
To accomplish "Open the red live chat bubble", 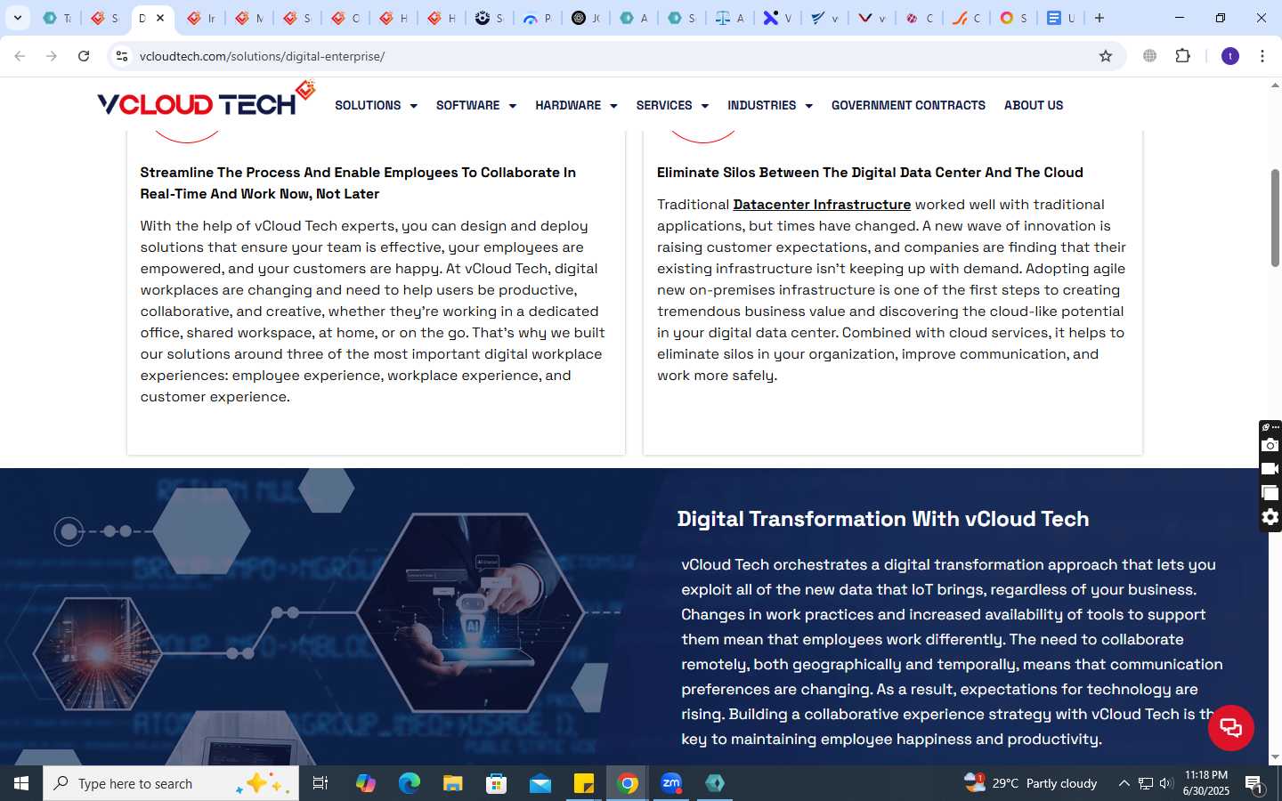I will coord(1230,728).
